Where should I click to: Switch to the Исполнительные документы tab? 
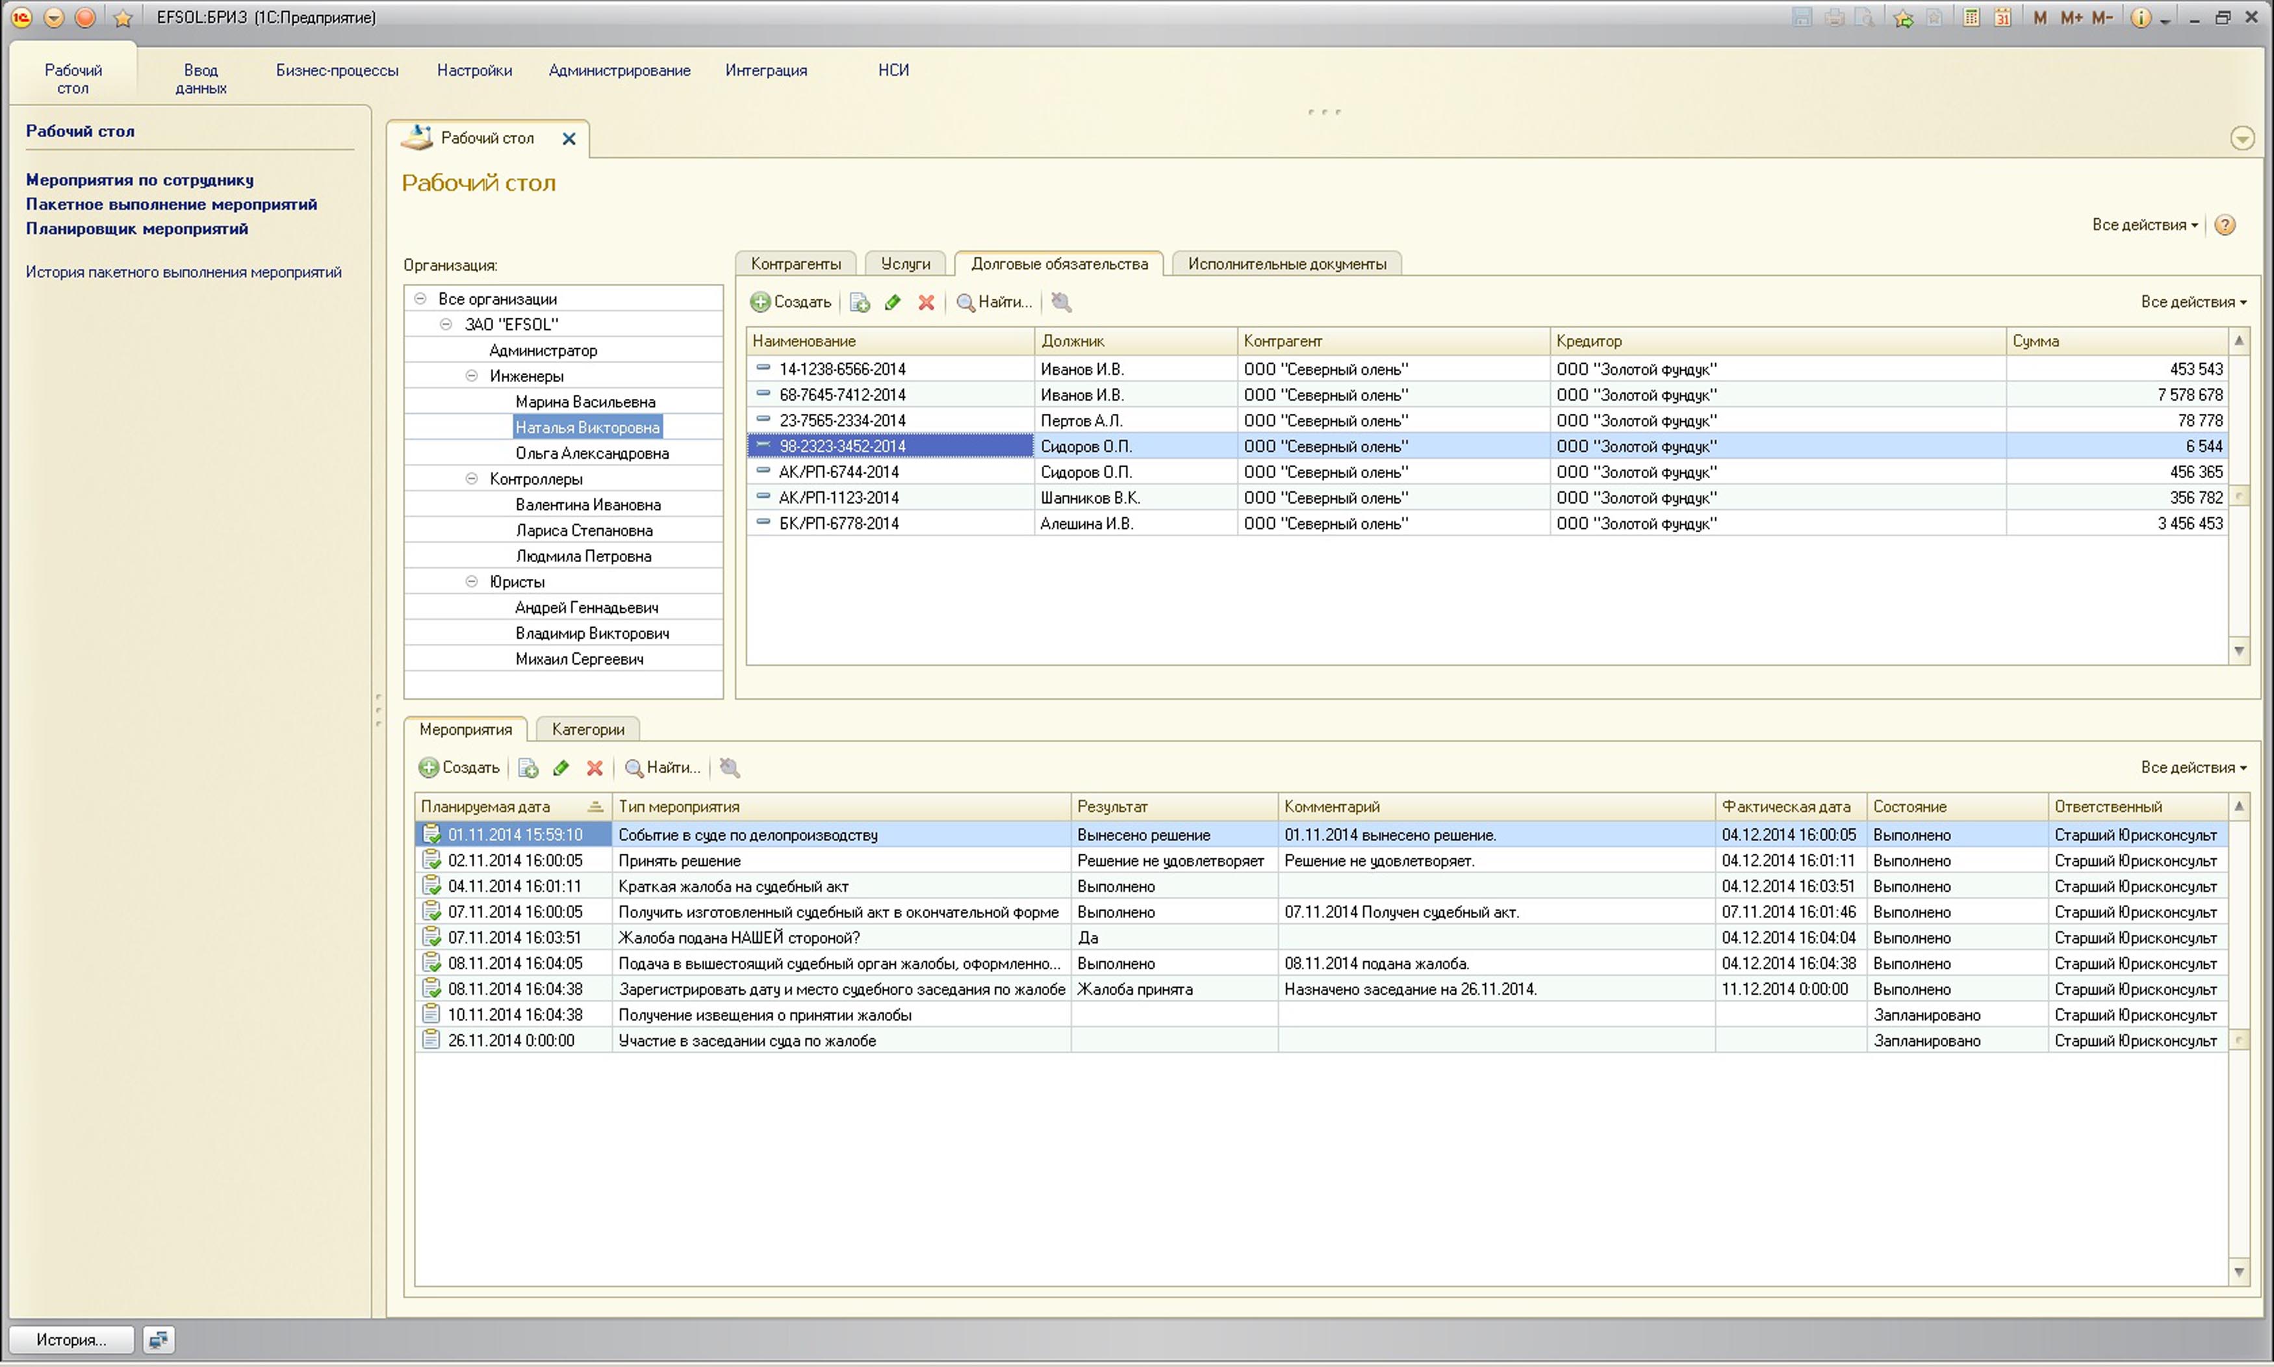[x=1286, y=264]
